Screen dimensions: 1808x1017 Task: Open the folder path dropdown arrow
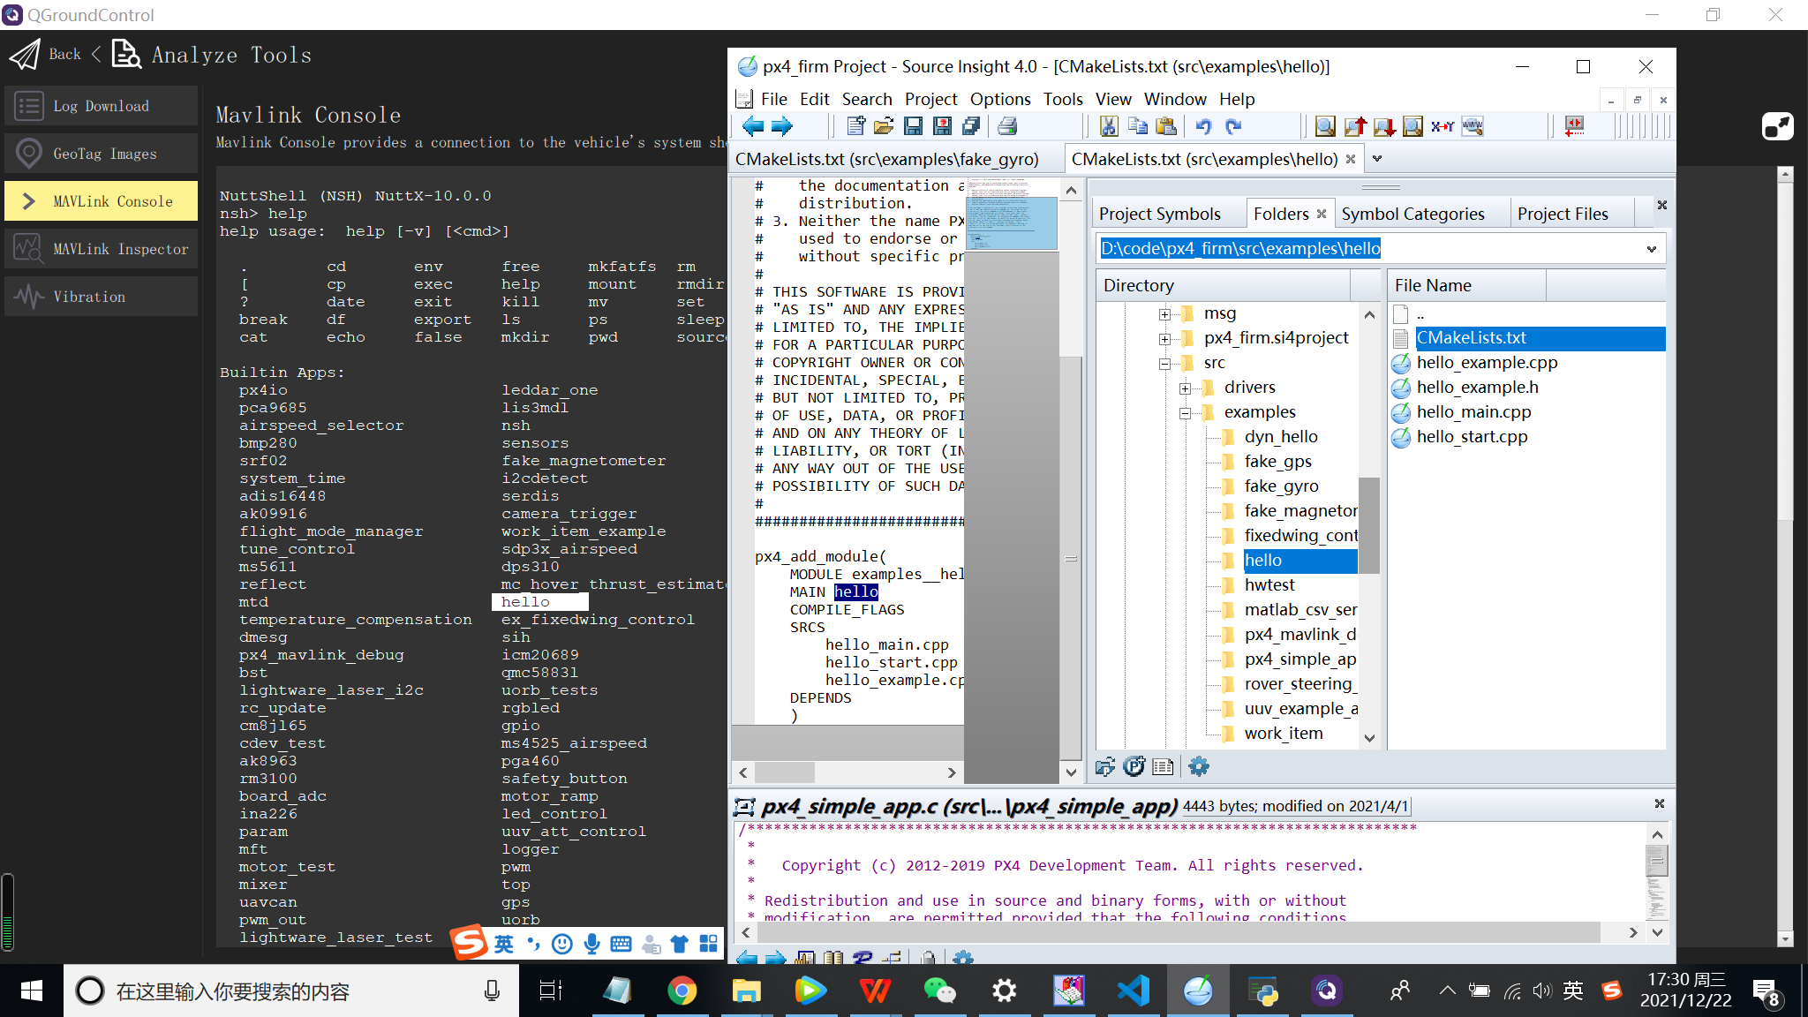(x=1651, y=249)
